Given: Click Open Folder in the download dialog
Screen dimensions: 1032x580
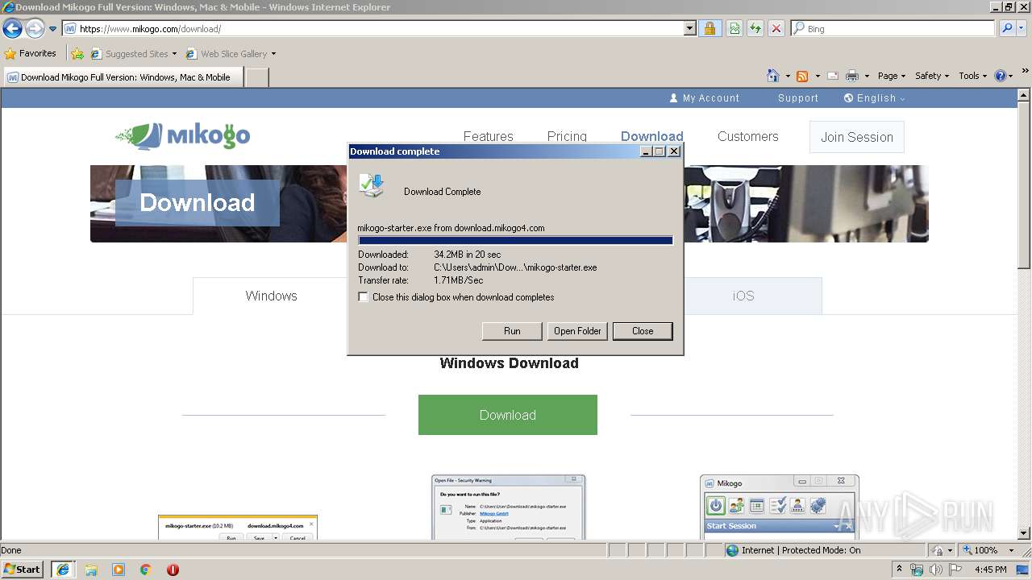Looking at the screenshot, I should pyautogui.click(x=577, y=331).
